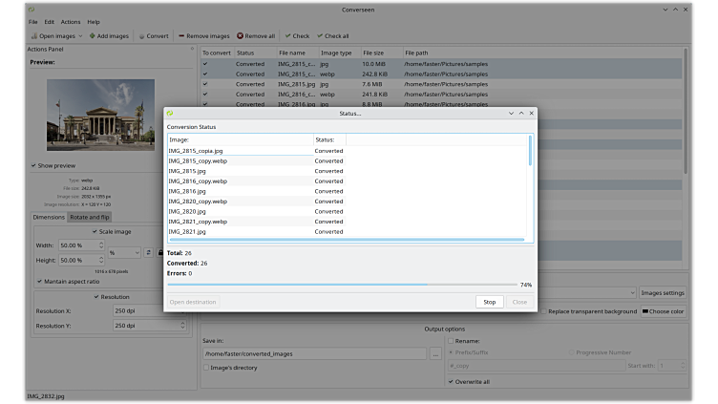The height and width of the screenshot is (404, 718).
Task: Open the Resolution X dpi selector
Action: (x=148, y=310)
